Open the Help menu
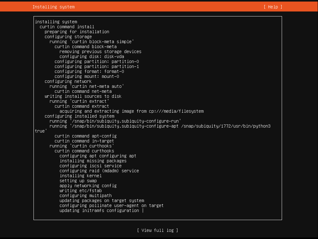 (x=272, y=7)
